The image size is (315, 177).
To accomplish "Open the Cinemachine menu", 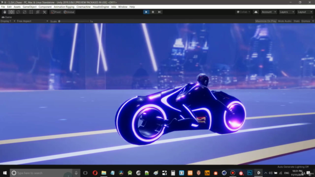I will (x=83, y=7).
